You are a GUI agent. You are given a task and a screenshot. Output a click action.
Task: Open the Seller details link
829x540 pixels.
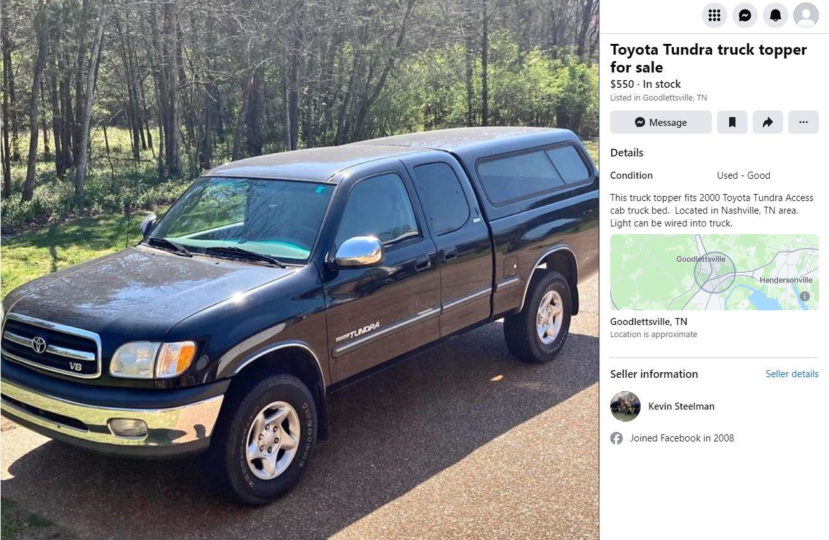tap(792, 374)
